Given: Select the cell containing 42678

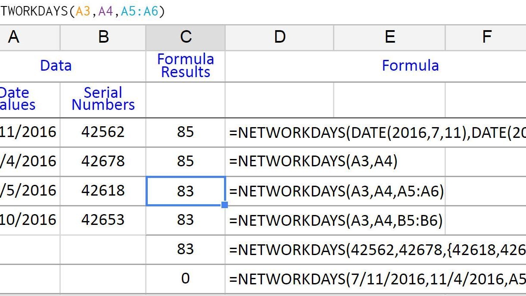Looking at the screenshot, I should click(x=103, y=161).
